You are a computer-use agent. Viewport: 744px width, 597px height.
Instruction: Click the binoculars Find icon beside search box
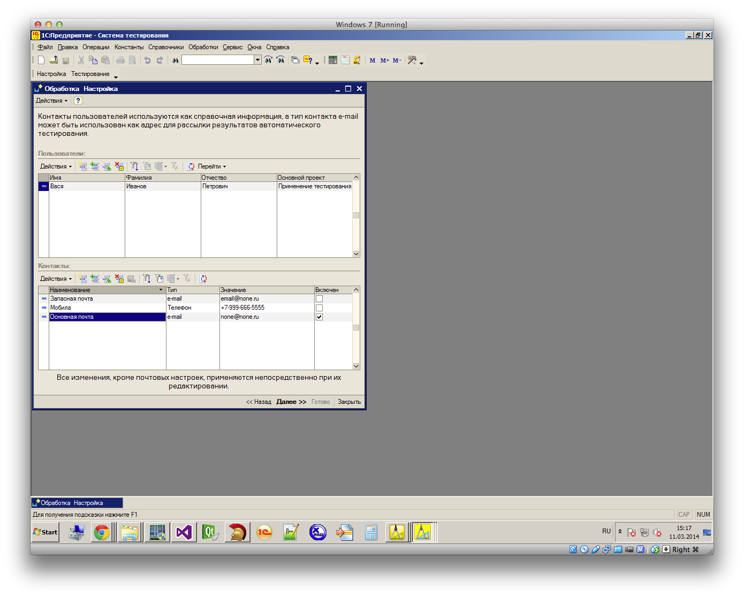[x=176, y=60]
